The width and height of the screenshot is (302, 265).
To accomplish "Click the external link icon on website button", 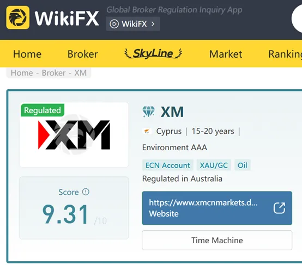I will tap(279, 208).
